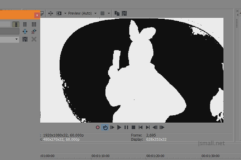Screen dimensions: 241x160
Task: Step to next frame
Action: pos(162,128)
